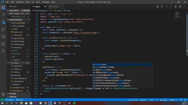Click the localhost:6969 URL link in code

point(85,32)
